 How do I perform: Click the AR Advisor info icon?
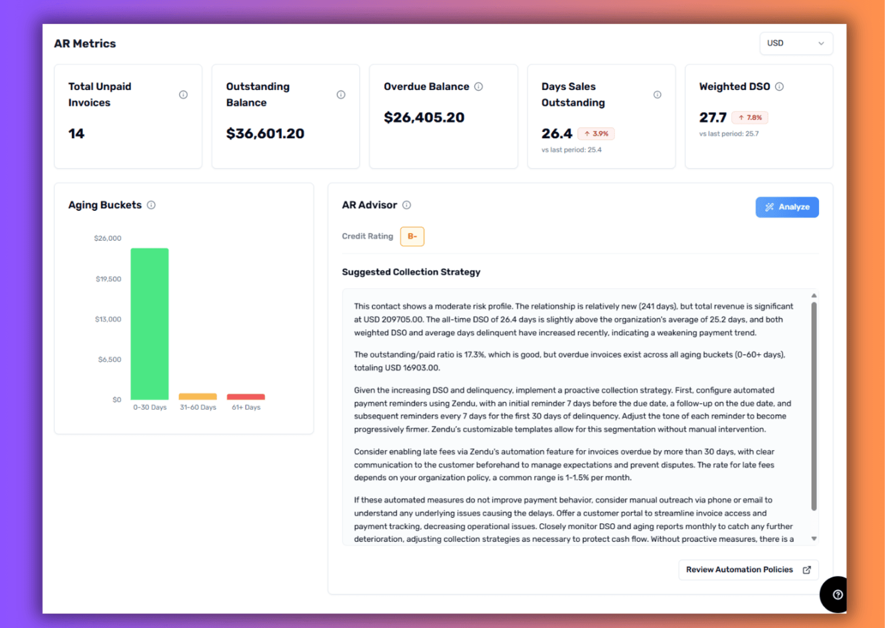[407, 205]
